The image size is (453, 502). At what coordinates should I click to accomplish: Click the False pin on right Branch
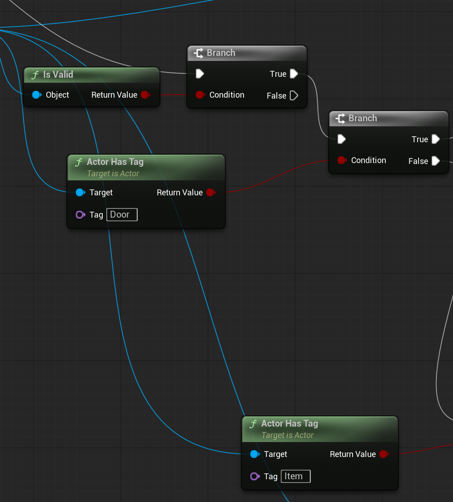(x=436, y=161)
